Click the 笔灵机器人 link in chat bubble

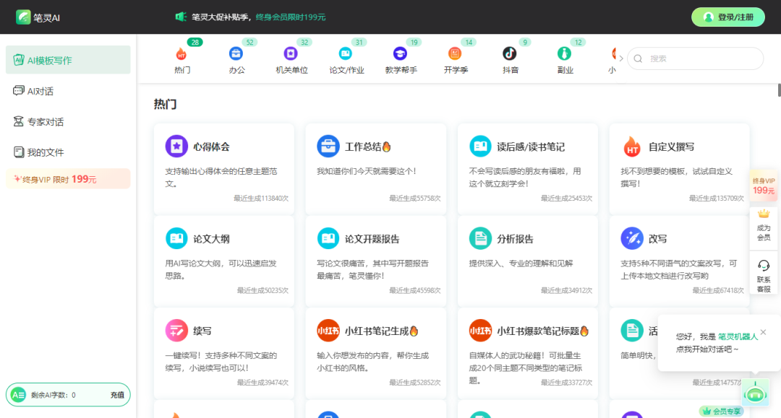[738, 336]
